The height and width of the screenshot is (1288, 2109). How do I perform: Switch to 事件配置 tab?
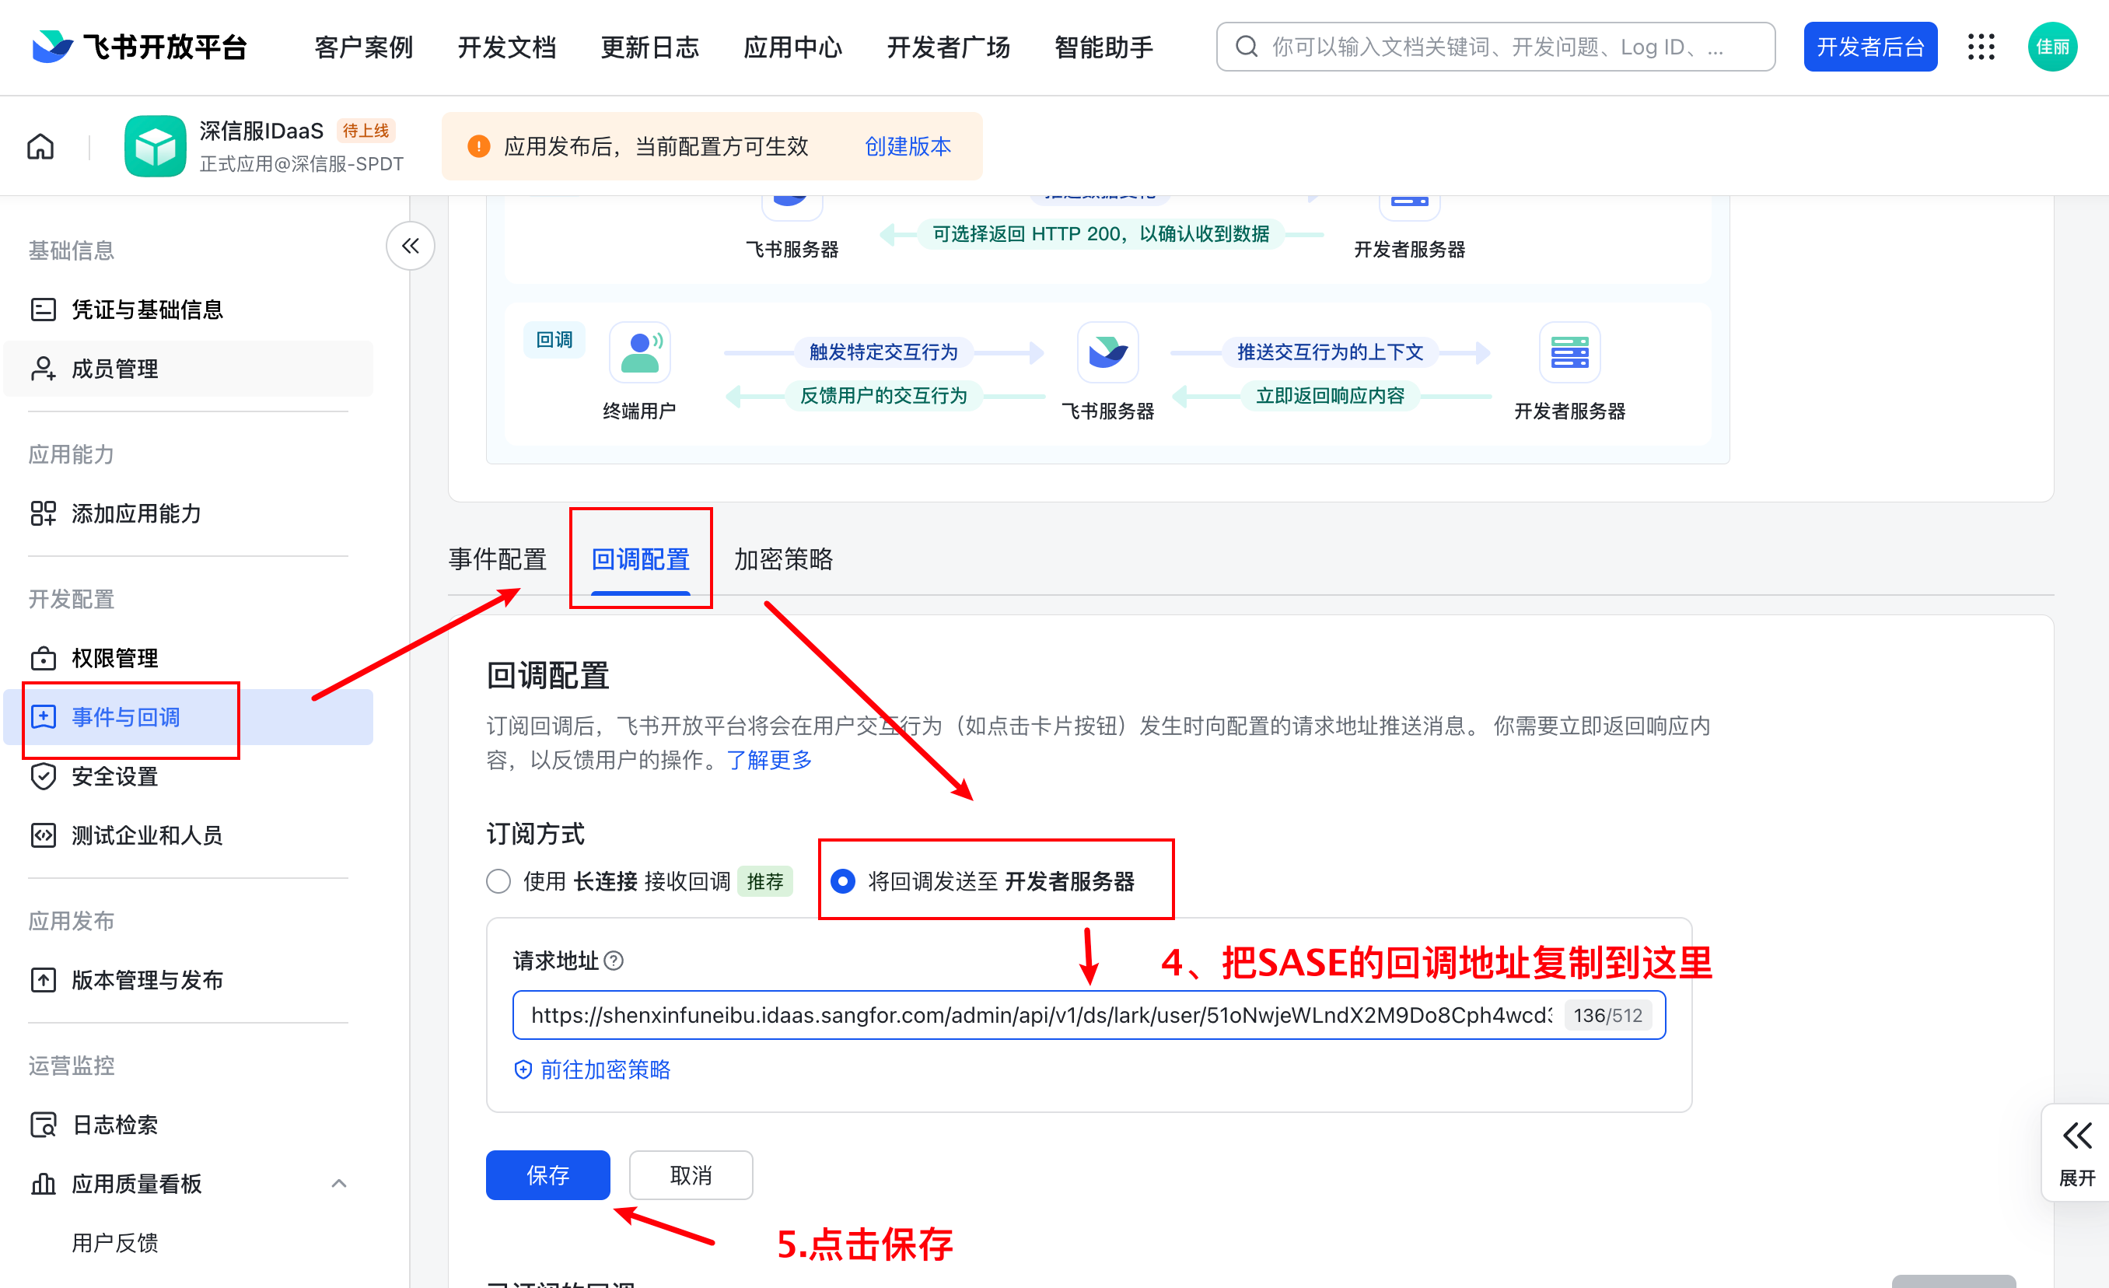[x=497, y=559]
